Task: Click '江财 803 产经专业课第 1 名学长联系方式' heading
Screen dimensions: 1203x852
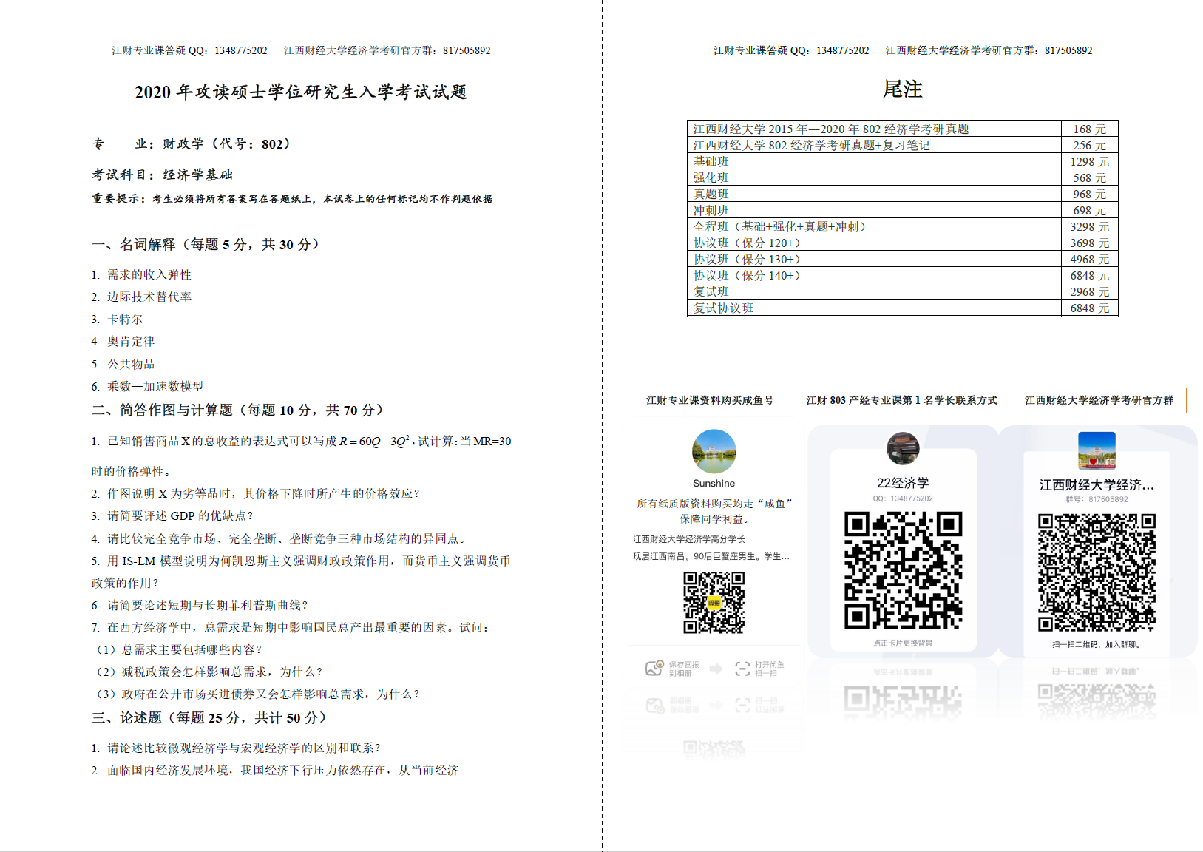Action: pyautogui.click(x=901, y=400)
